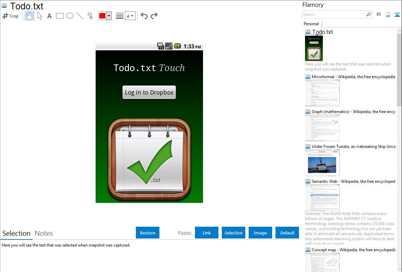
Task: Redo the last edit
Action: 154,16
